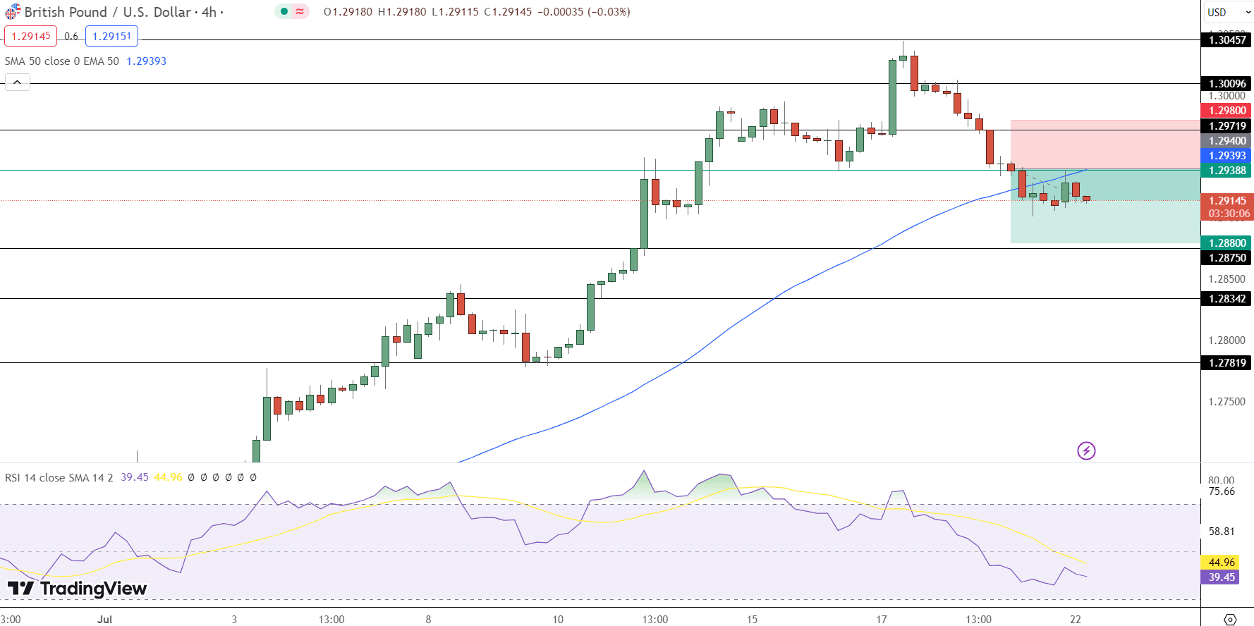Select the green profit zone of short position
Screen dimensions: 1254x626
[1105, 207]
